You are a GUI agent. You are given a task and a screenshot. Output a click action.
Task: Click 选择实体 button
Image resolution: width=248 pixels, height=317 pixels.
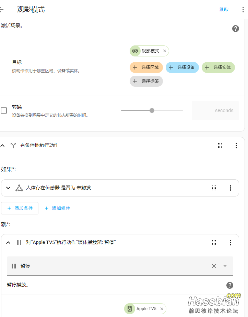[x=218, y=67]
